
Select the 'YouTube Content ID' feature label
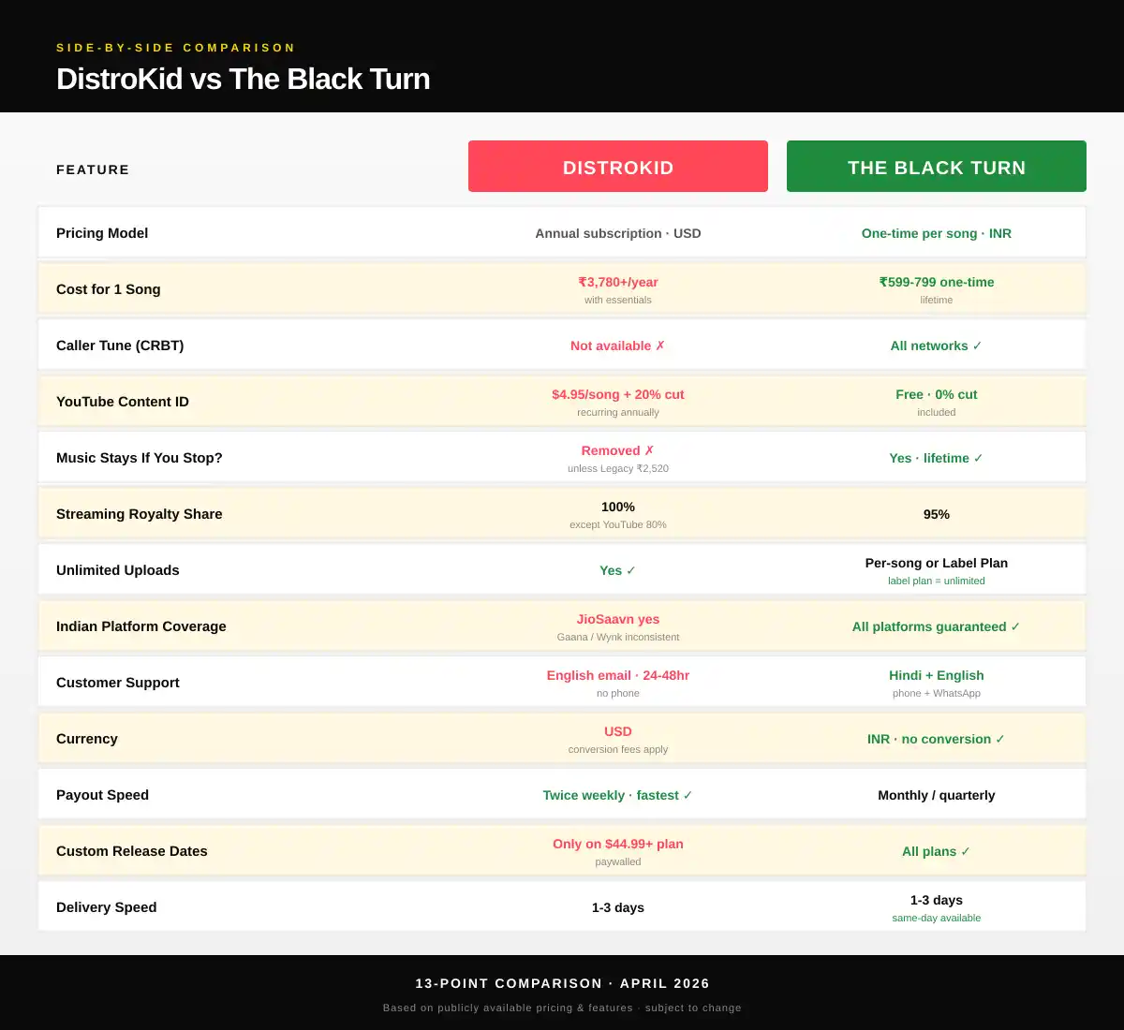click(123, 401)
